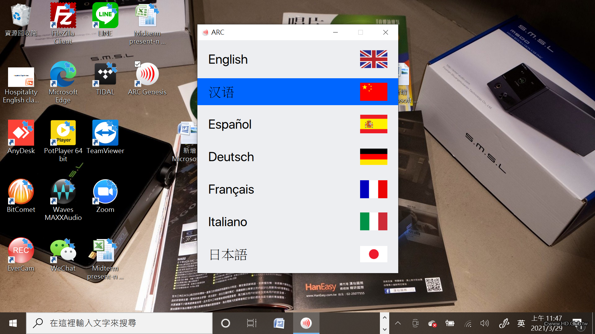Click the French flag icon
595x334 pixels.
(373, 189)
